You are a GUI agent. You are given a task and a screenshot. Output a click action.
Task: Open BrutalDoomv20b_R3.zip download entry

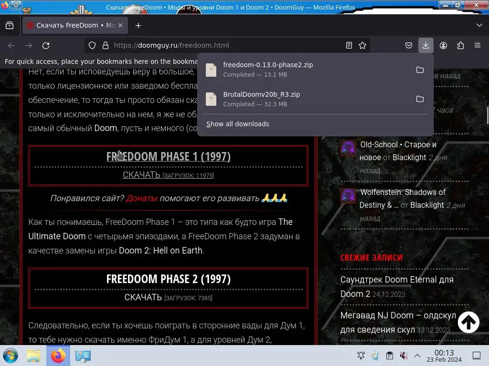306,99
